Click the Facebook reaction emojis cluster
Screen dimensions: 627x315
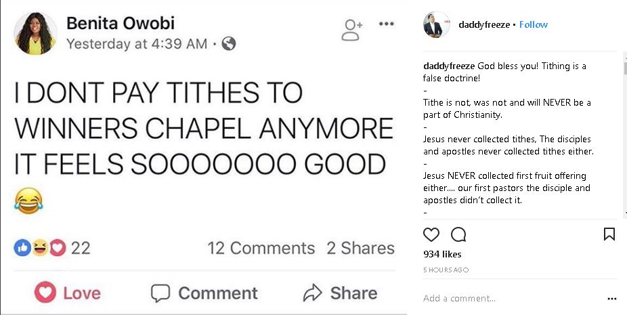pos(40,249)
